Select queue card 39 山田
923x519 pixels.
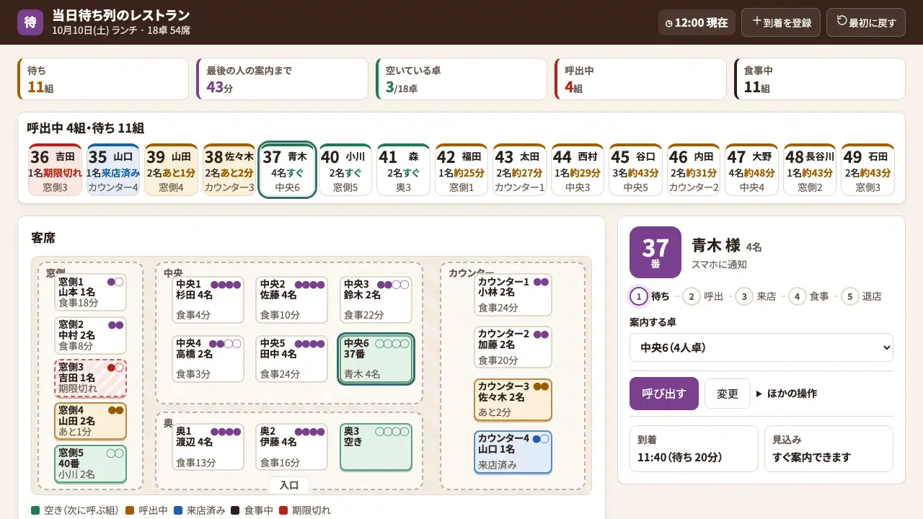pyautogui.click(x=172, y=169)
